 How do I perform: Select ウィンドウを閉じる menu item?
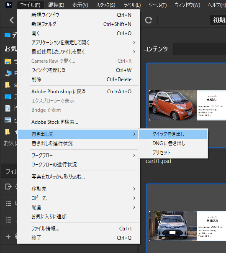tap(78, 70)
